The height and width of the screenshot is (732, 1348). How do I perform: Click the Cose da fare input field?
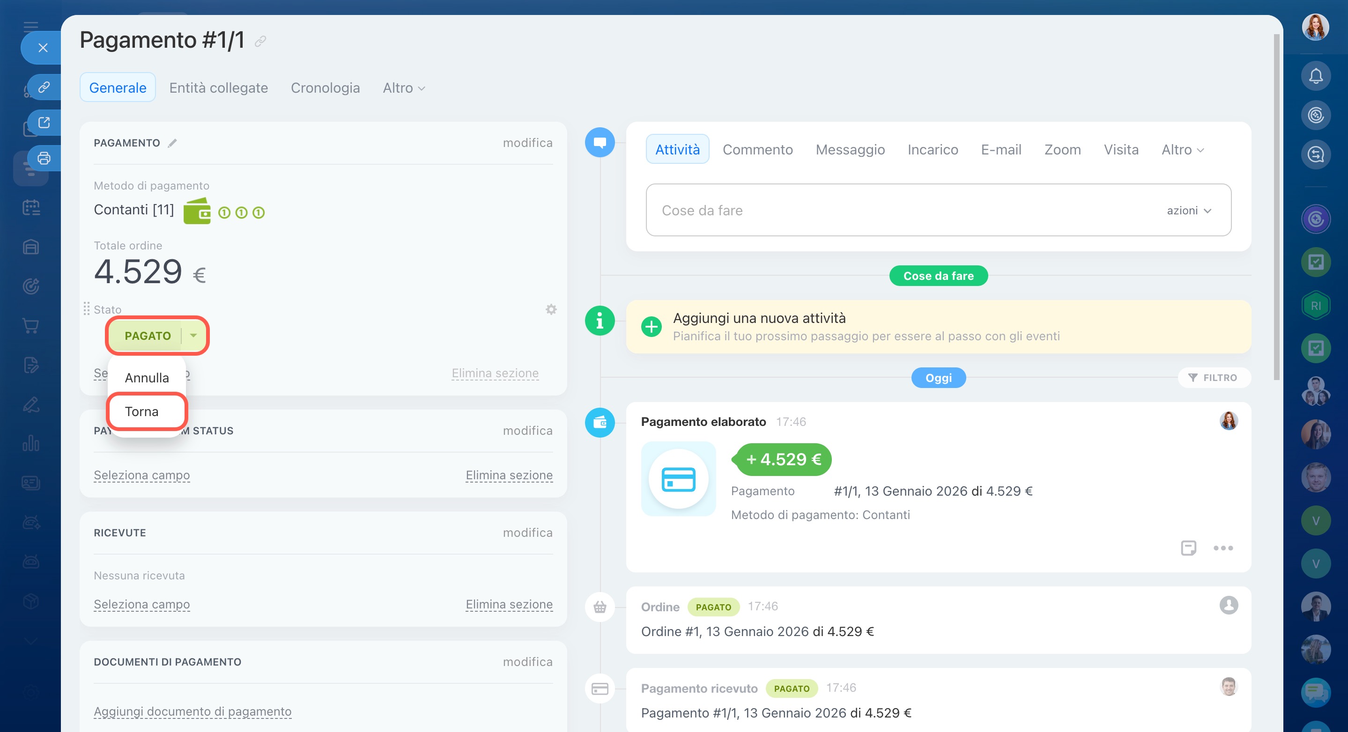tap(889, 210)
